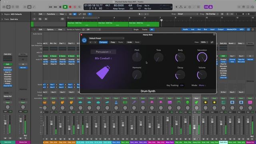256x144 pixels.
Task: Toggle the Bus channel filter
Action: coord(205,30)
